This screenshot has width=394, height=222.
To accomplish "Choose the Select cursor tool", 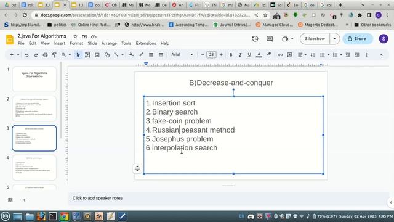I will click(78, 55).
